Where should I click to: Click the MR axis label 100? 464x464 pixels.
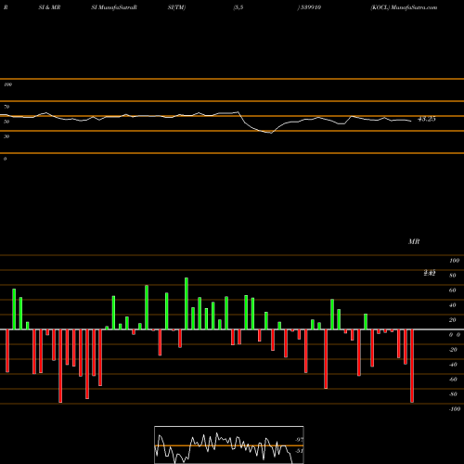pos(454,261)
